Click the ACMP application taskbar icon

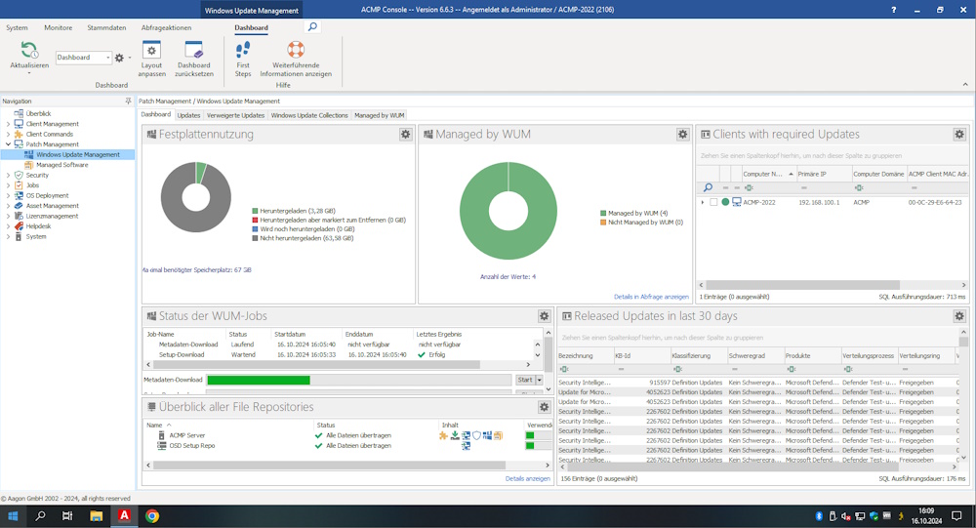tap(124, 515)
